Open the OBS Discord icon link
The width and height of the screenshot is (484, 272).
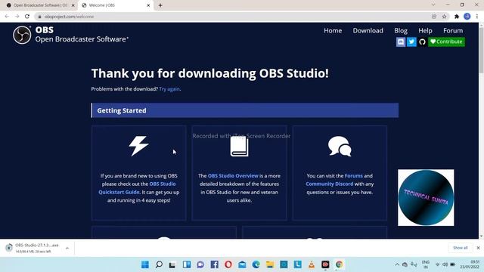pos(401,42)
